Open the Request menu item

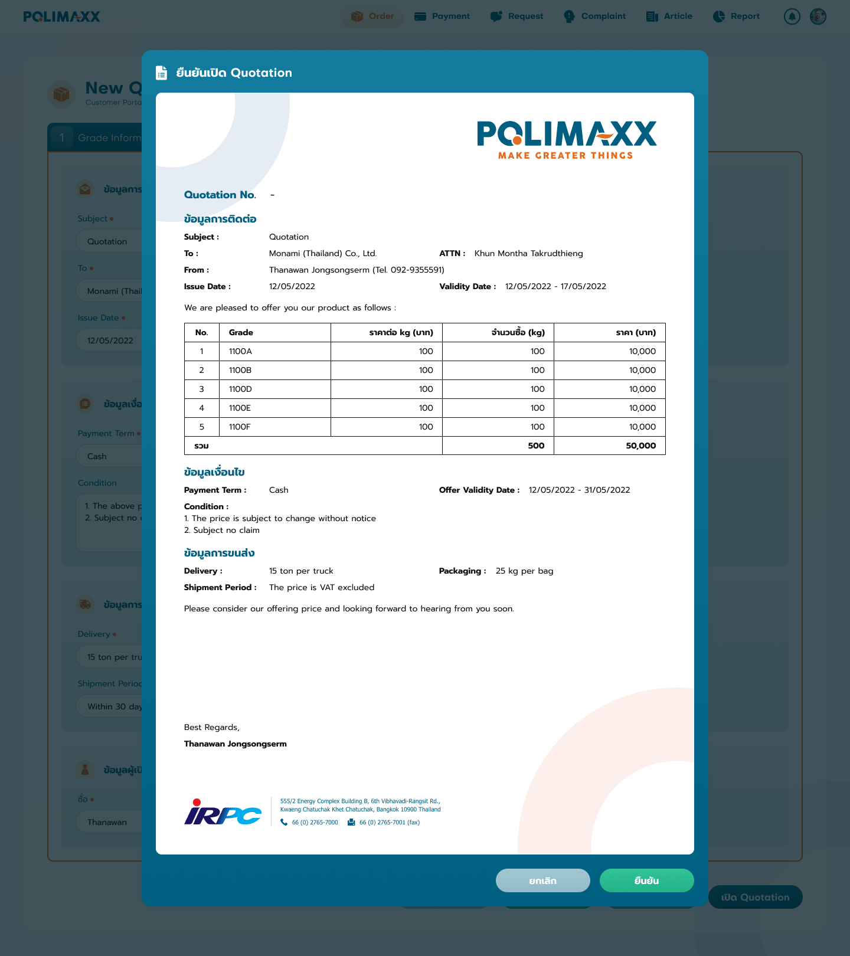[516, 17]
